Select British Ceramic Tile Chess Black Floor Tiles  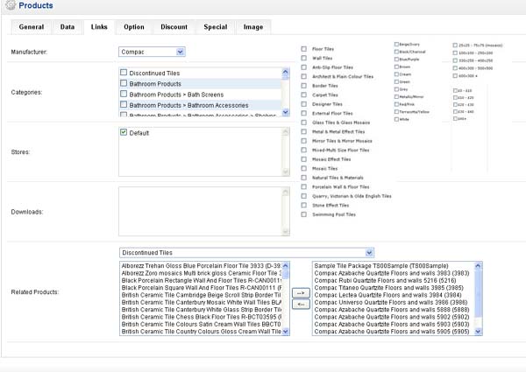201,317
